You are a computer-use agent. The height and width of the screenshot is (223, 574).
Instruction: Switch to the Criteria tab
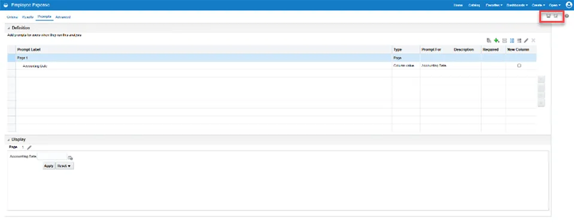coord(13,17)
